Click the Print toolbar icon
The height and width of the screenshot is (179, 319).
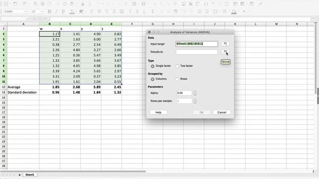pyautogui.click(x=42, y=3)
